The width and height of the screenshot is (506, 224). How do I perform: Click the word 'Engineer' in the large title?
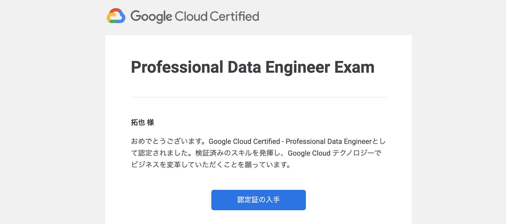(298, 67)
